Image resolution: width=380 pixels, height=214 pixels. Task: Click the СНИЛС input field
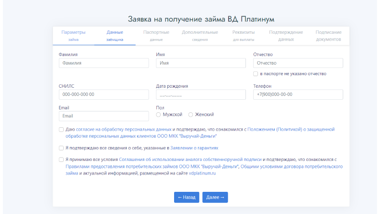tap(104, 94)
